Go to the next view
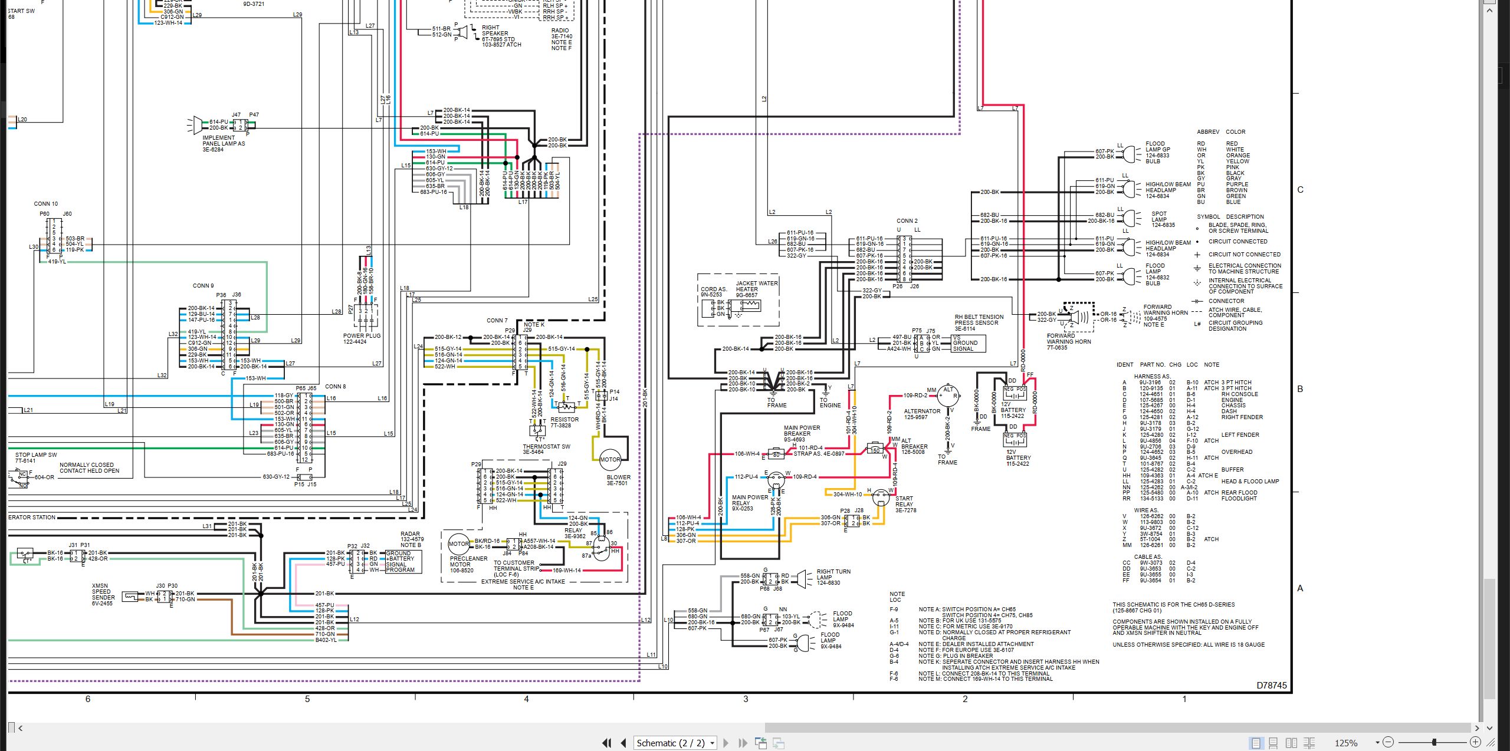Viewport: 1510px width, 751px height. [x=779, y=743]
